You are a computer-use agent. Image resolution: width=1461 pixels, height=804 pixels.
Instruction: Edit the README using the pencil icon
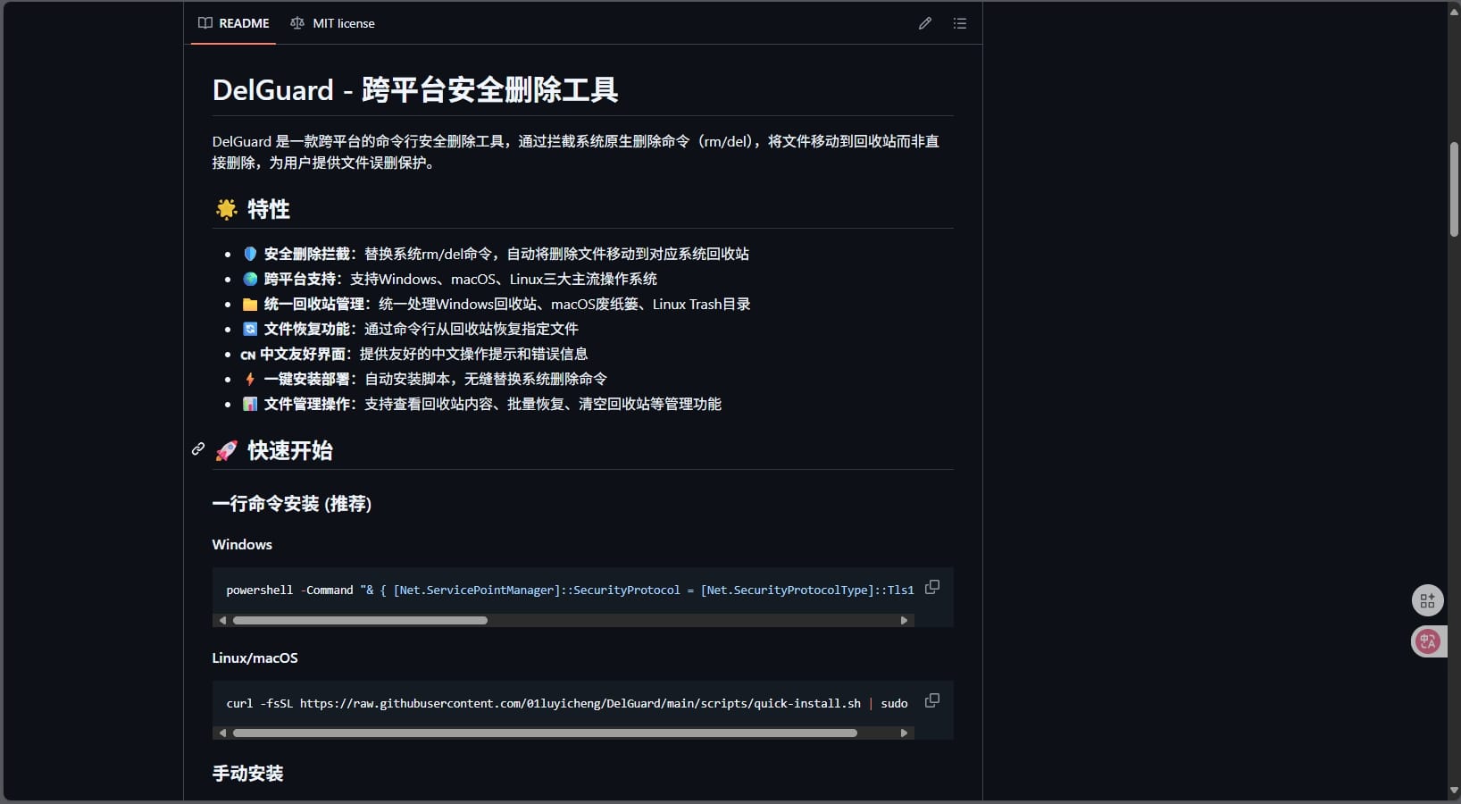pyautogui.click(x=924, y=23)
